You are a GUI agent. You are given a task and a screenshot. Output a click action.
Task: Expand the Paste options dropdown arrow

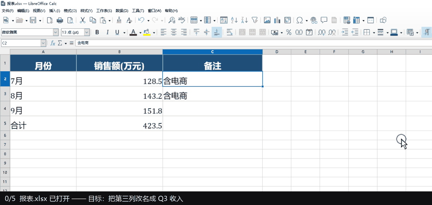click(110, 20)
